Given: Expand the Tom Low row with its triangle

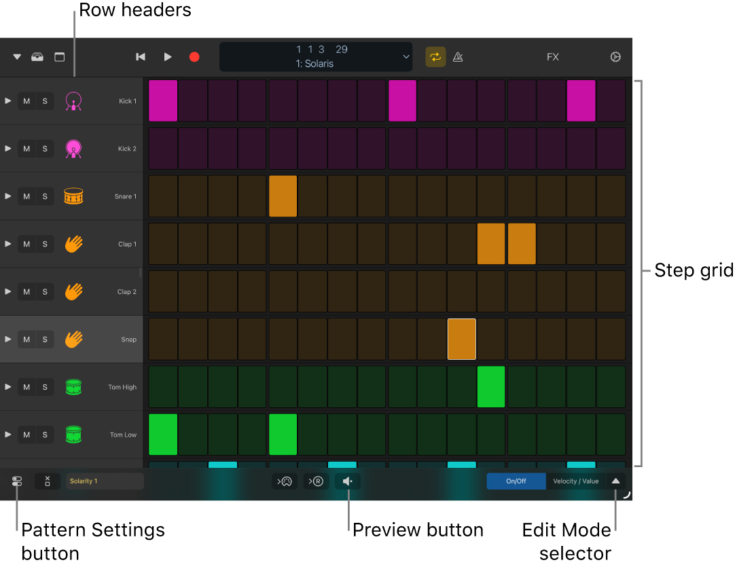Looking at the screenshot, I should 8,435.
